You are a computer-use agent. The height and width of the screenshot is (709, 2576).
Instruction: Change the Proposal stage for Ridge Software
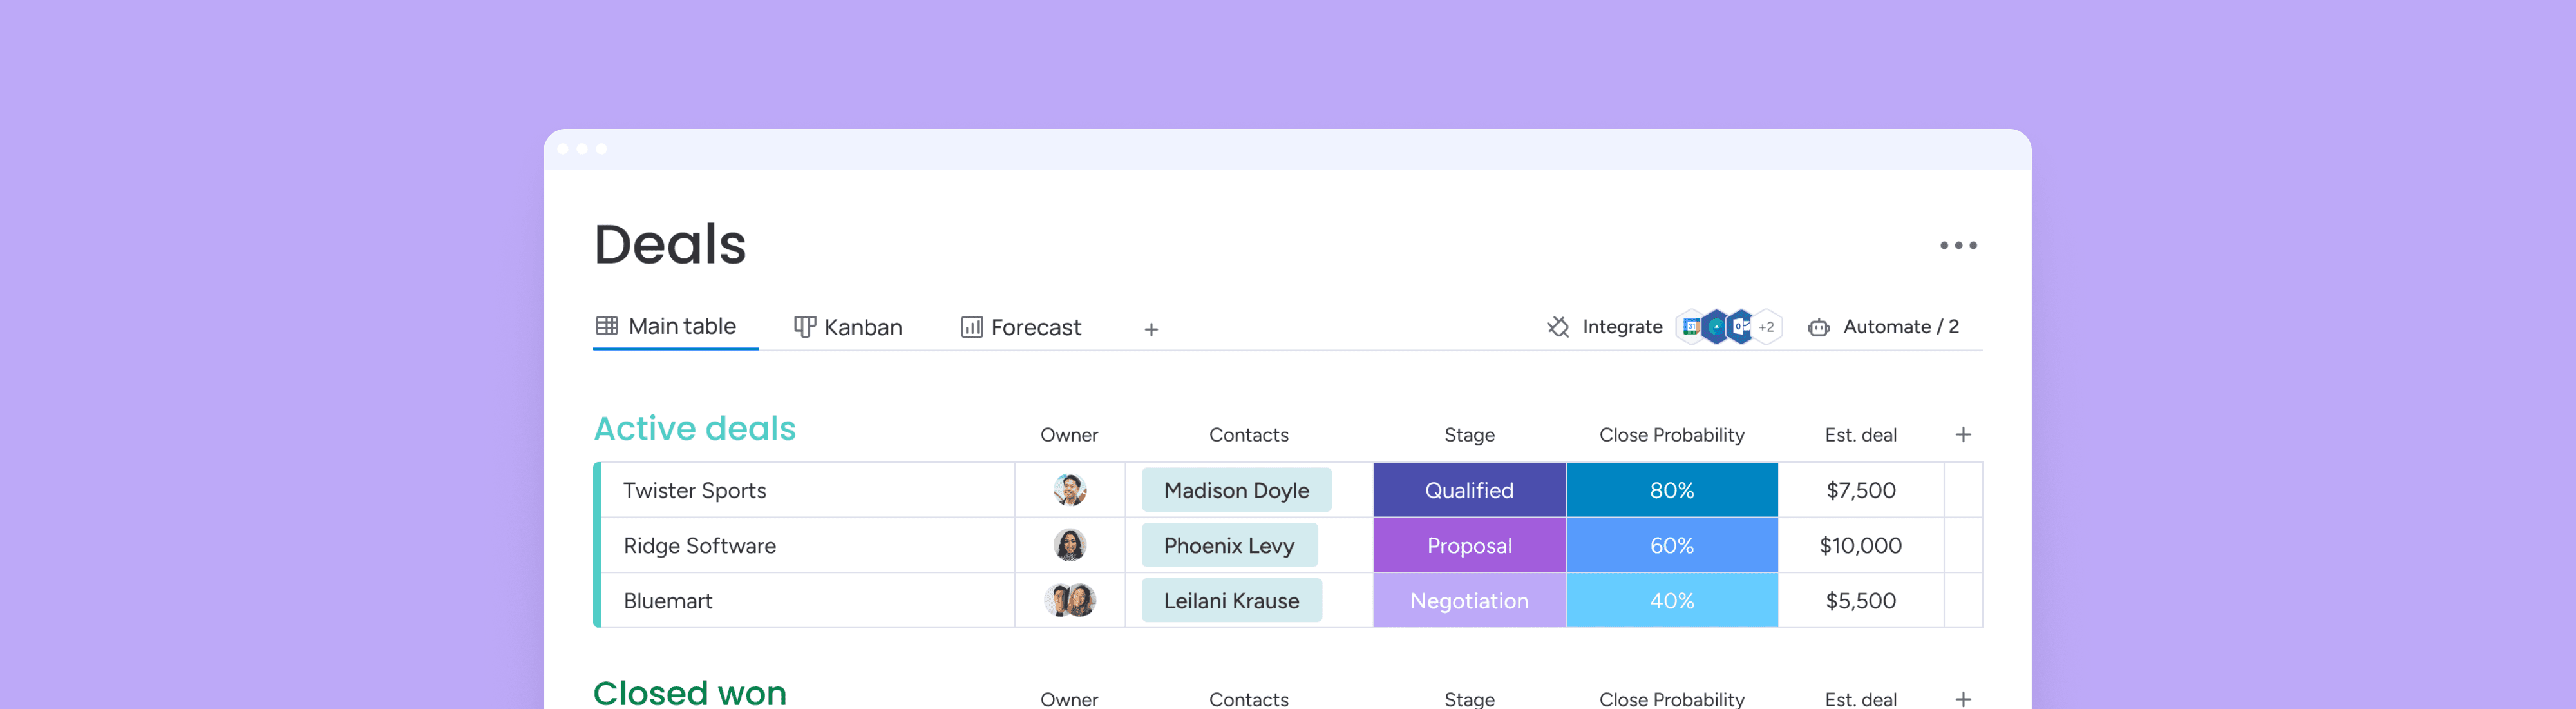(1469, 546)
